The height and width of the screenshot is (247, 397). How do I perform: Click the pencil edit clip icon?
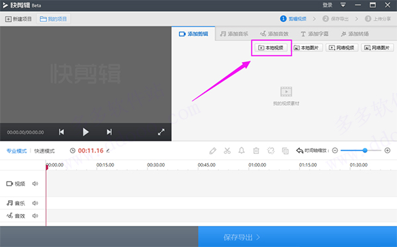(x=212, y=151)
